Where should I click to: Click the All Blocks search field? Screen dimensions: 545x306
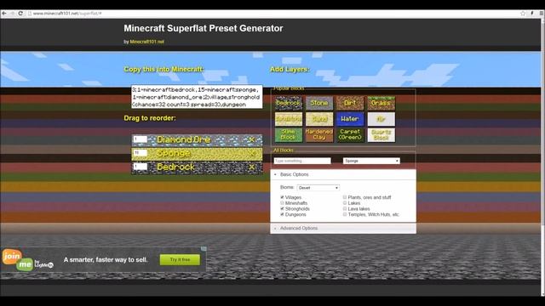(302, 161)
